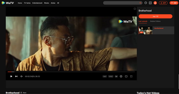Open the Brotherhood episode thumbnail
The height and width of the screenshot is (94, 179).
pos(146,30)
